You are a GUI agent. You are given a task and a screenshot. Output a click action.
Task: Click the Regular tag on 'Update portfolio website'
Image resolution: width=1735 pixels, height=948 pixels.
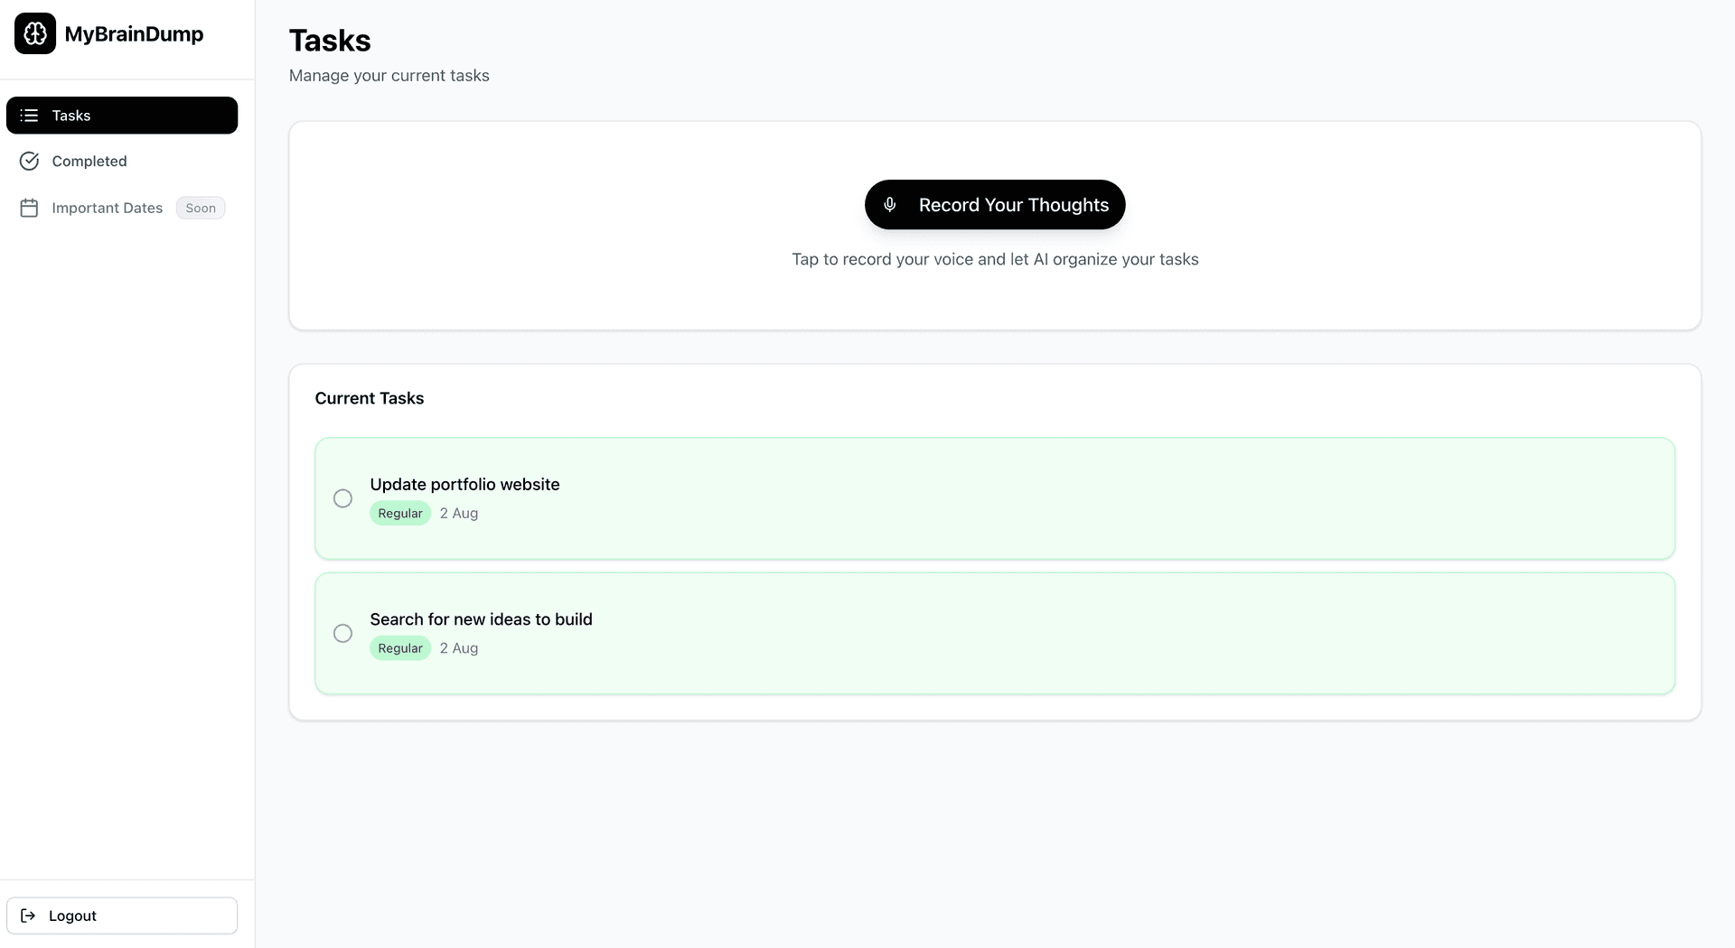coord(399,513)
